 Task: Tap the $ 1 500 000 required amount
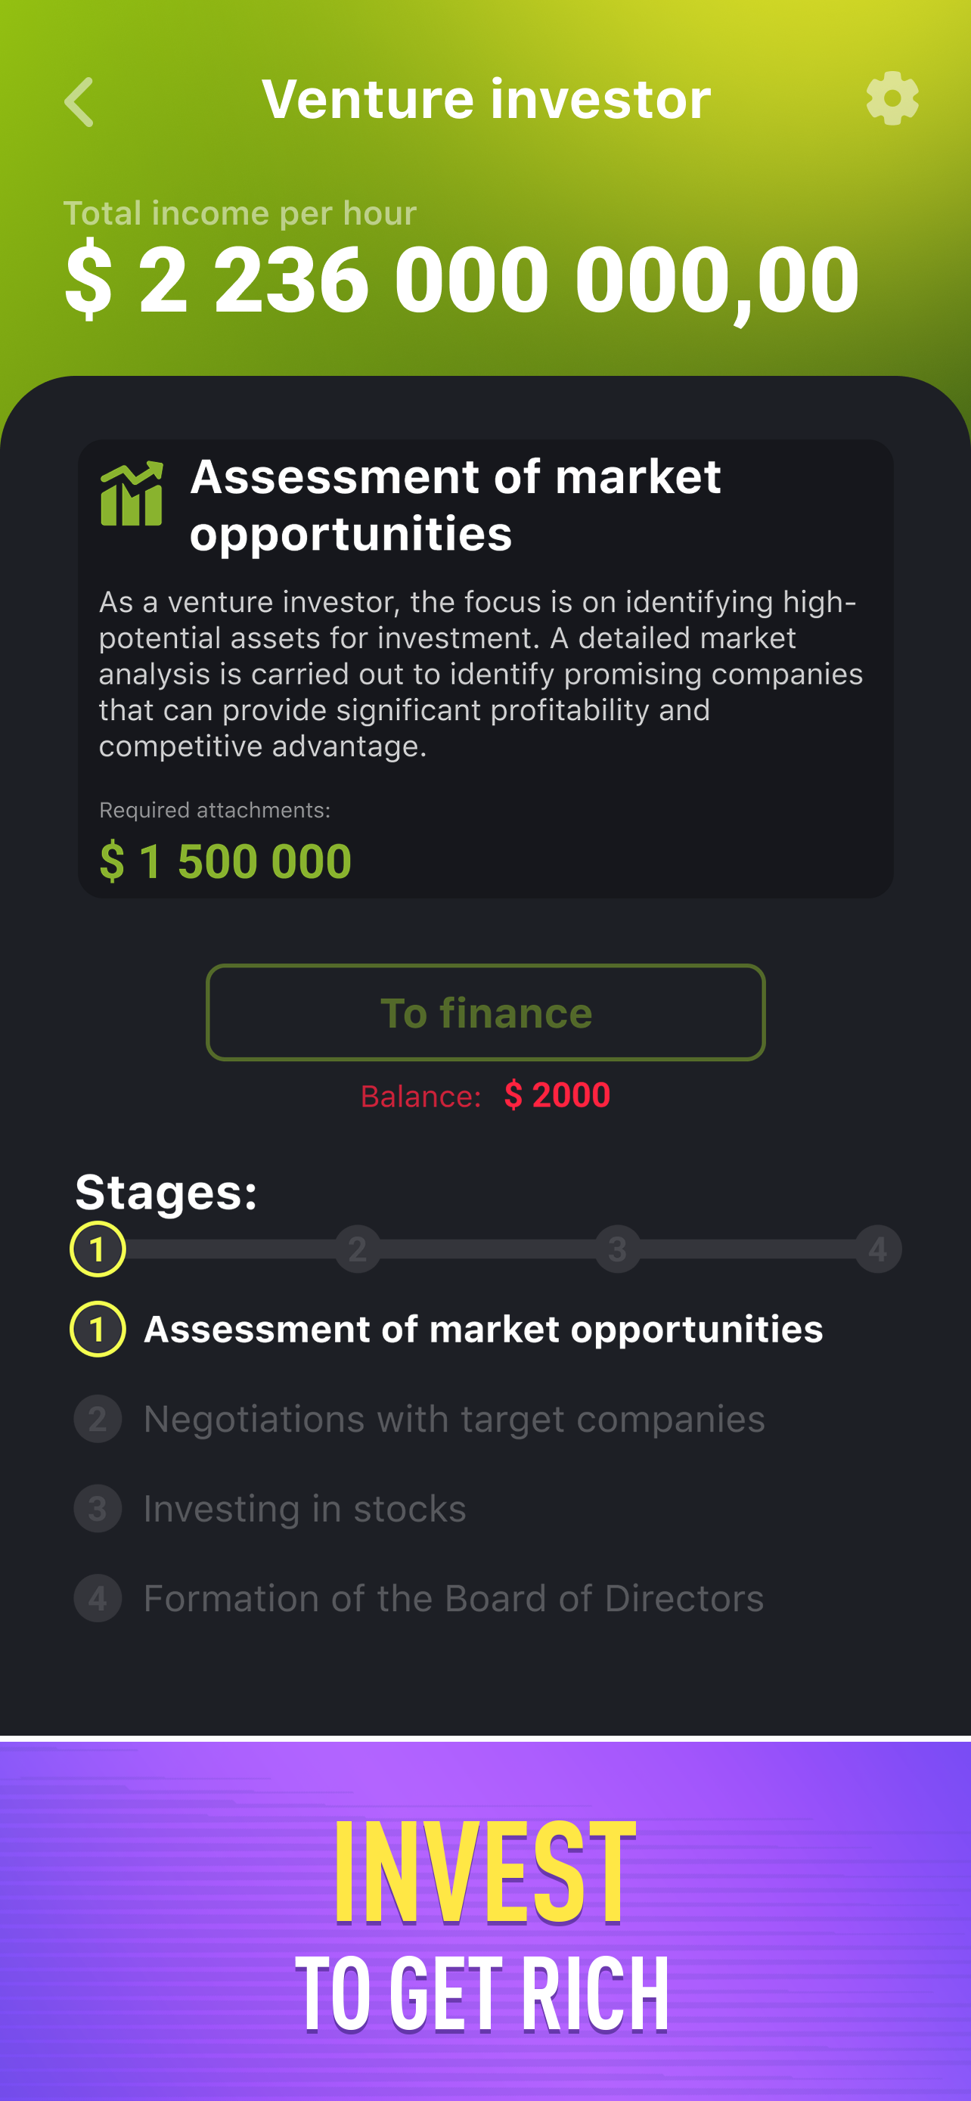tap(226, 861)
